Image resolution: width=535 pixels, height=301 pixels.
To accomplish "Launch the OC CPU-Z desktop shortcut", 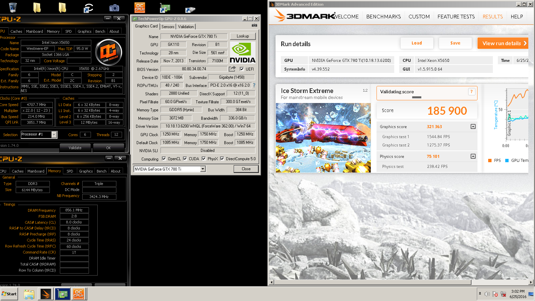I will pos(140,7).
